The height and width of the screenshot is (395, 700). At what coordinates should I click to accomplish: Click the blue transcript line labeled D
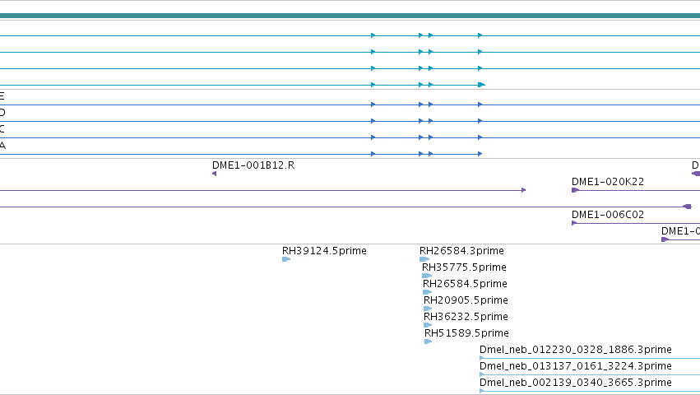pos(350,122)
